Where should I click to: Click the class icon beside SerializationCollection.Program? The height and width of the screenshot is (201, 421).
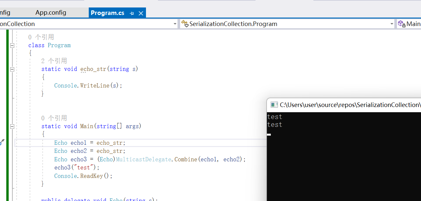[185, 24]
